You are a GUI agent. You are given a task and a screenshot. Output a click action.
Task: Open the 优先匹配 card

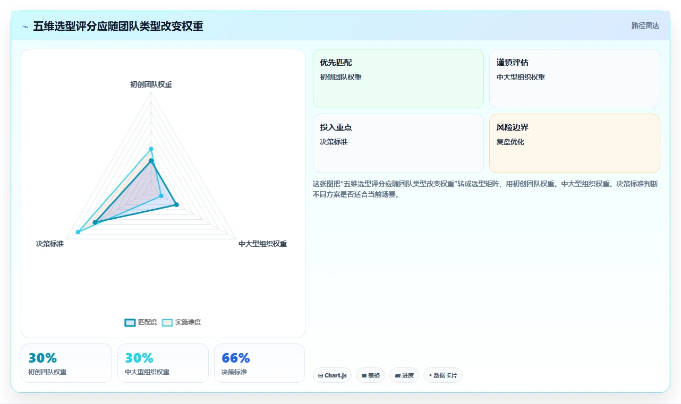[x=398, y=79]
